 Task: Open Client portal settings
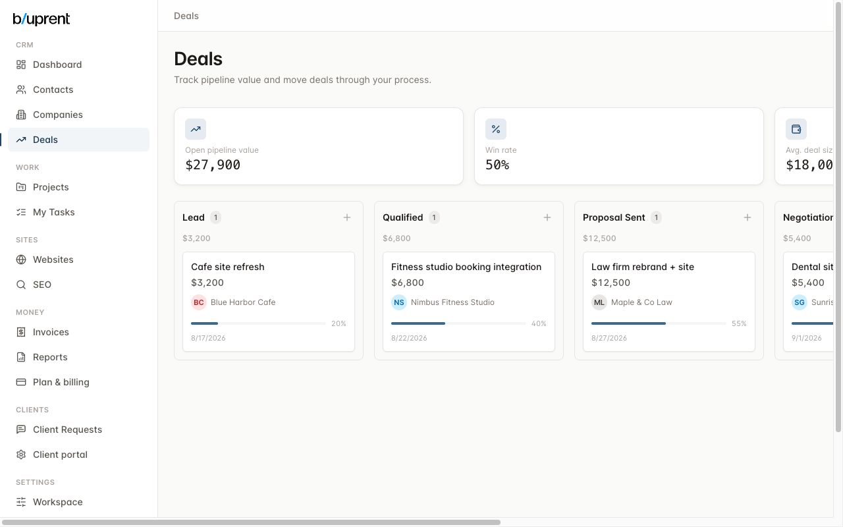pos(78,455)
